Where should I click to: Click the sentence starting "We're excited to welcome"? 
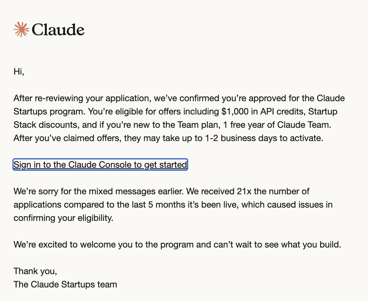[x=177, y=245]
